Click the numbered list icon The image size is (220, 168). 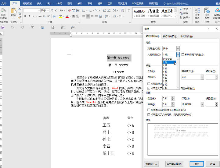[x=90, y=10]
